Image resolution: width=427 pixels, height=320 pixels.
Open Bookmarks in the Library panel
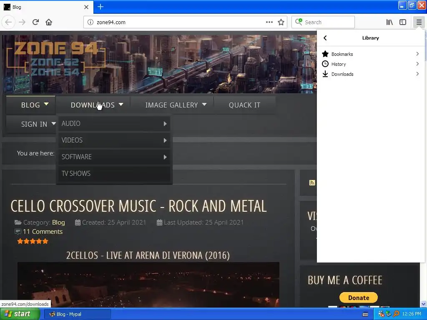370,54
